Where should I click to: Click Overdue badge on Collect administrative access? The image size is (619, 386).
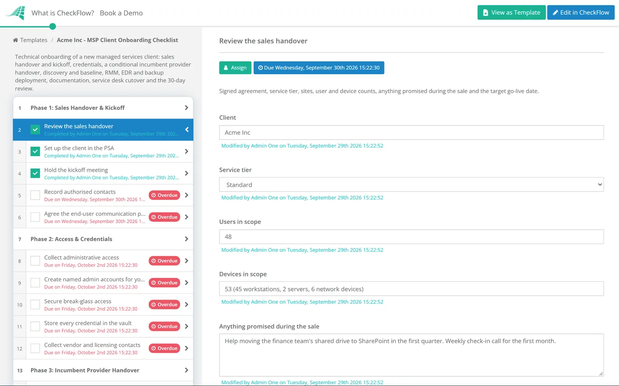[164, 261]
